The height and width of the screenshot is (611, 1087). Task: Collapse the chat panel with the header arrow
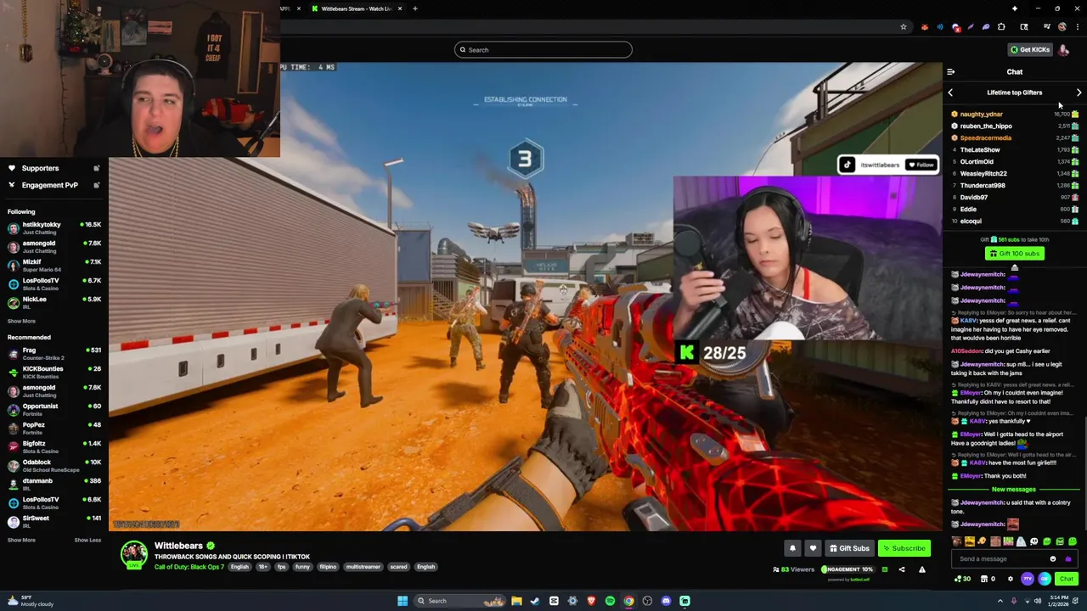[x=950, y=72]
